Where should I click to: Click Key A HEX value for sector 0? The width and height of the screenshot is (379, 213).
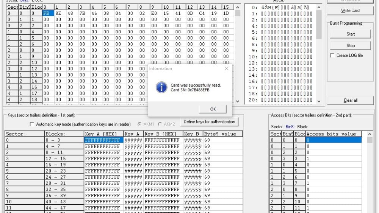[x=104, y=140]
